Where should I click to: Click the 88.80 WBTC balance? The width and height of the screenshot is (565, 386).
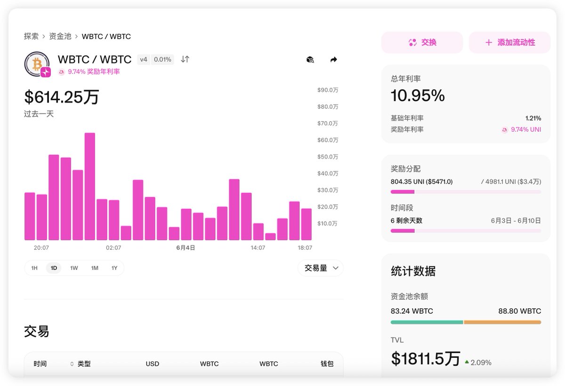click(520, 311)
